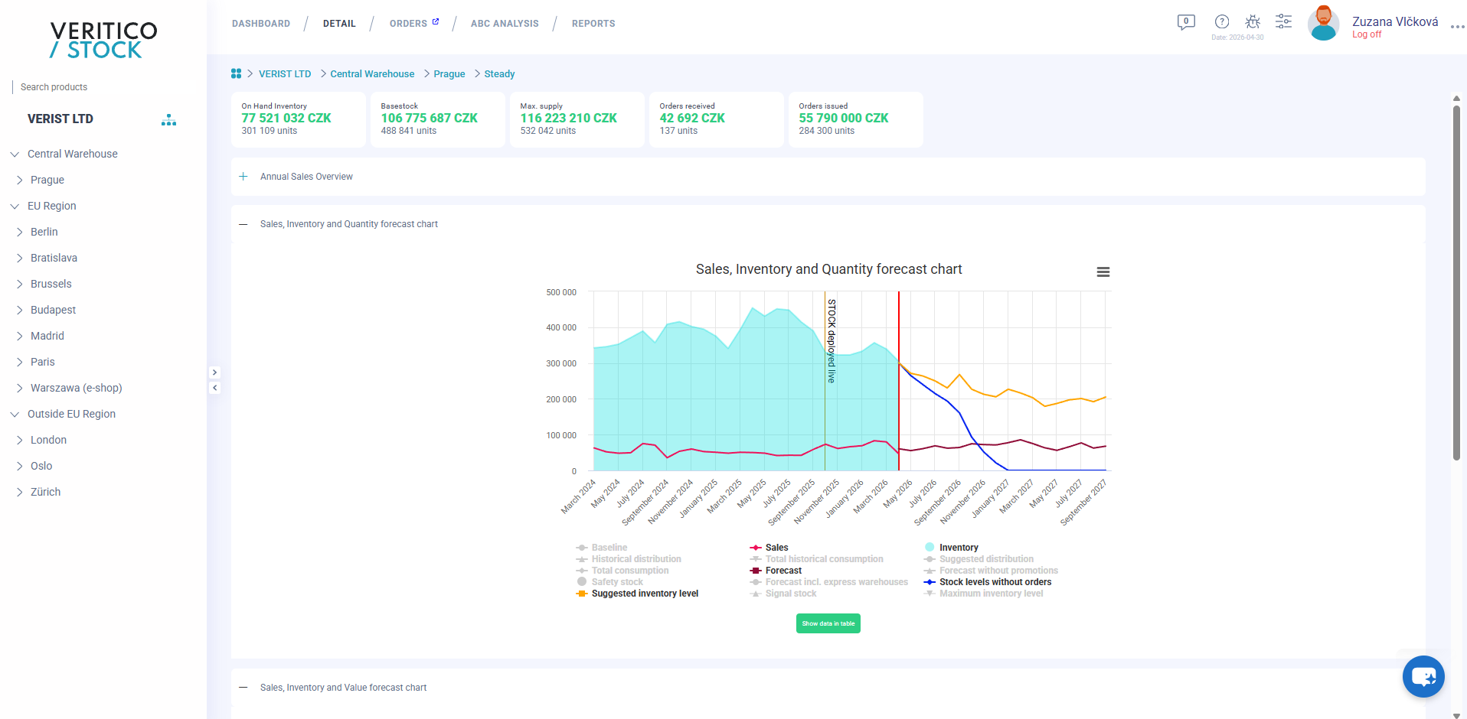Collapse the EU Region tree node
Image resolution: width=1467 pixels, height=719 pixels.
[x=15, y=207]
